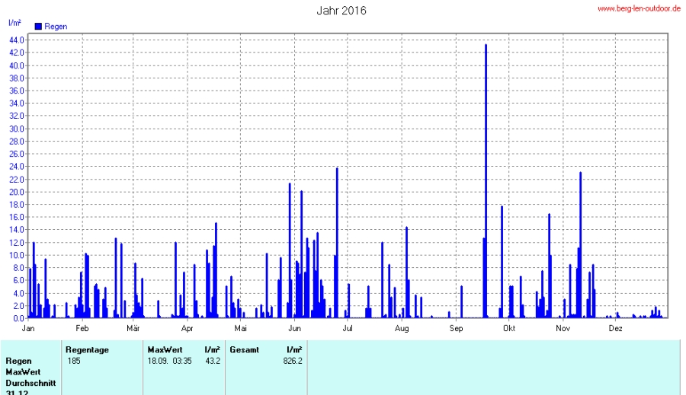Select the Feb label on the x-axis

click(82, 329)
